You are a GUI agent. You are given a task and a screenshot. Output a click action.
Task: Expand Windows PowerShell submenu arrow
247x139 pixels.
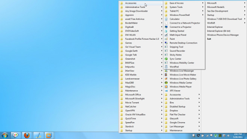[x=203, y=15]
